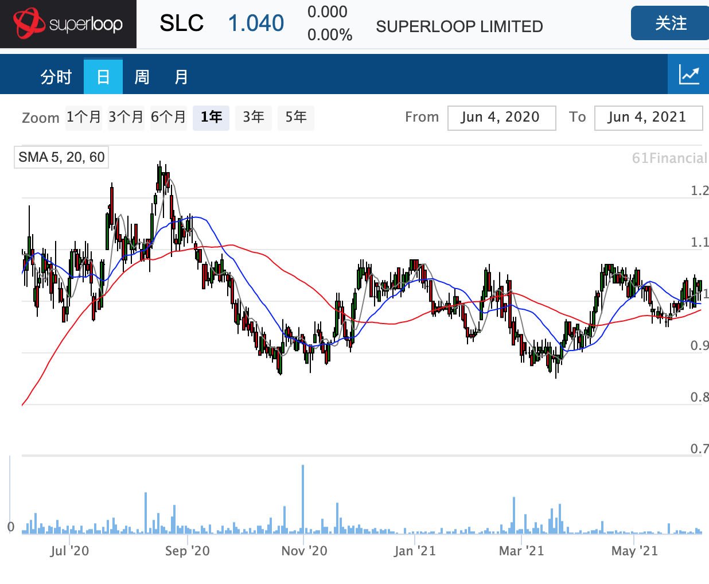Screen dimensions: 709x584
Task: Click the 1.040 price value
Action: (256, 24)
